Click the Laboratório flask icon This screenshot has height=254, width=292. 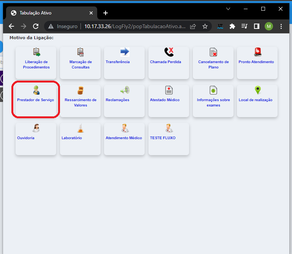point(80,128)
